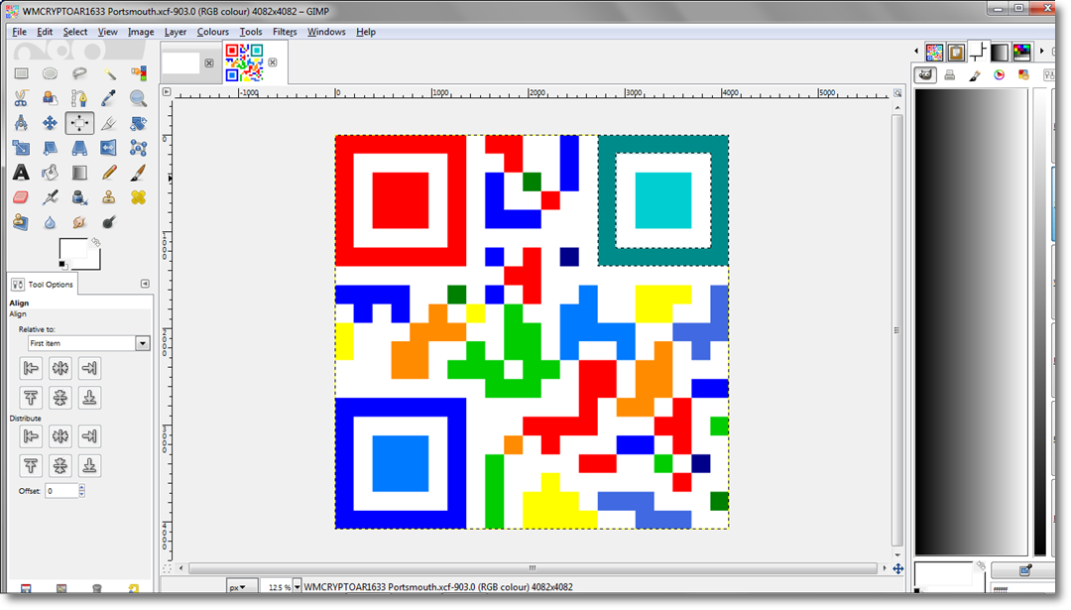This screenshot has width=1071, height=610.
Task: Select the Free Select lasso tool
Action: tap(79, 73)
